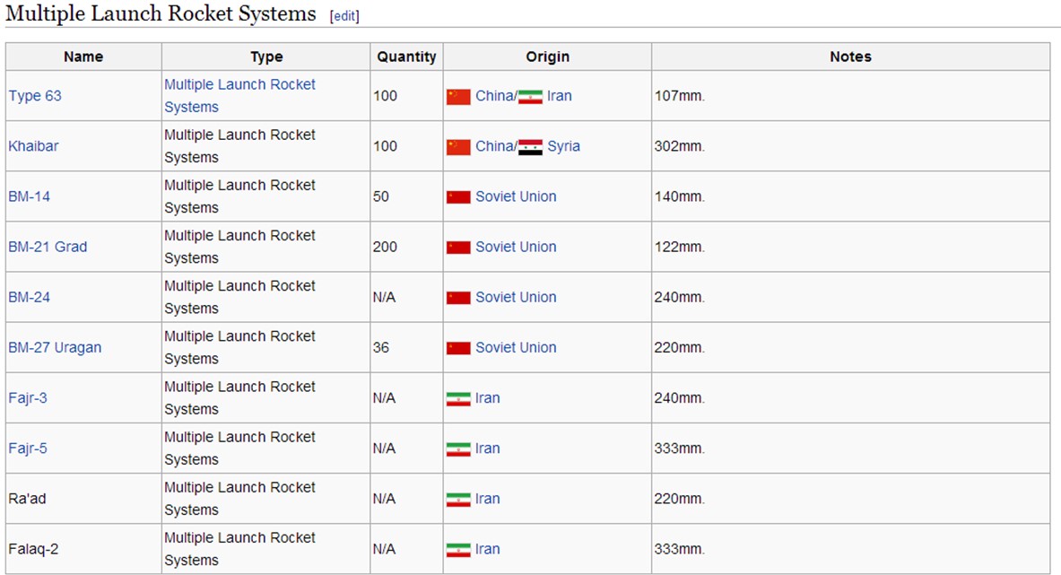Select quantity 100 in Type 63 row
This screenshot has height=575, width=1061.
[385, 96]
